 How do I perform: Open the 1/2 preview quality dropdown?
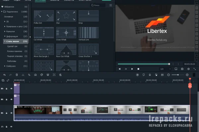pos(164,69)
